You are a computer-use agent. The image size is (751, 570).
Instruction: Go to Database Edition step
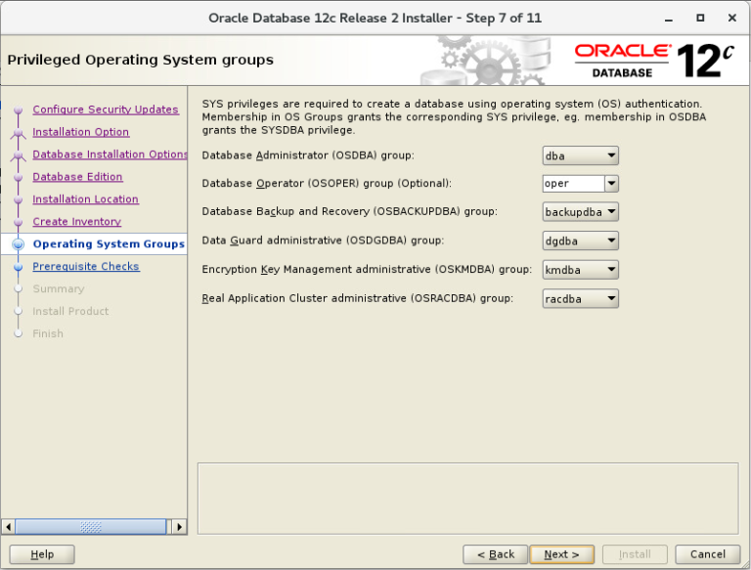pyautogui.click(x=77, y=177)
